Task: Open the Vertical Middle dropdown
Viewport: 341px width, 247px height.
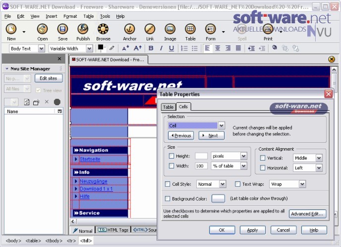Action: click(307, 158)
